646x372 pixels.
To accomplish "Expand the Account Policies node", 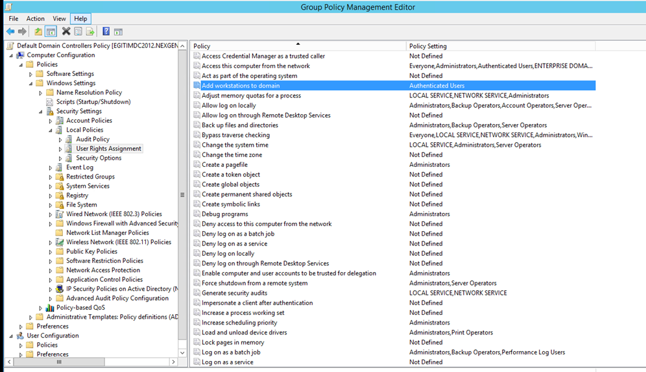I will point(50,121).
